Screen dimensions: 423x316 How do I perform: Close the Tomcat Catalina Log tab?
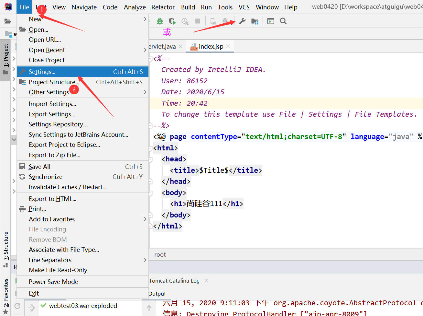pyautogui.click(x=206, y=281)
